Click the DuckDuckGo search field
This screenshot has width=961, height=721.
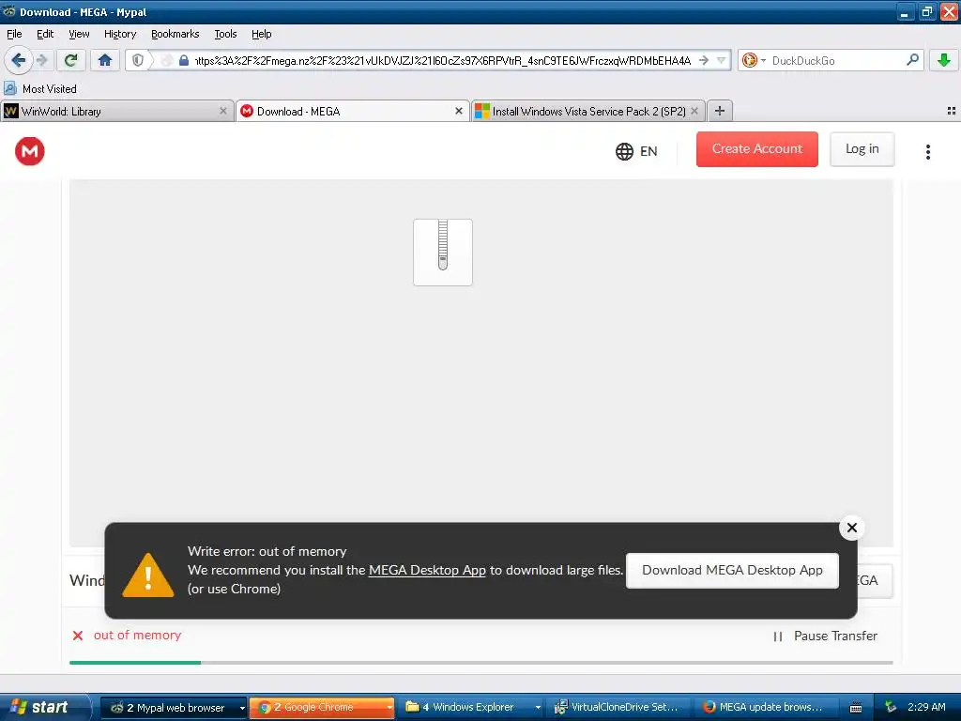[836, 60]
